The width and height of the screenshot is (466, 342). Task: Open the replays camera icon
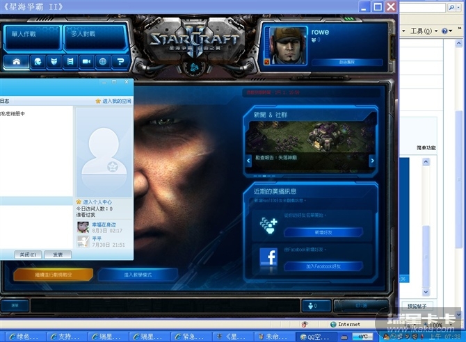coord(86,61)
